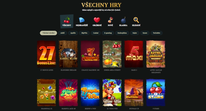Screen dimensions: 206x111
Task: Select the cherries Všechny category icon
Action: pos(67,21)
